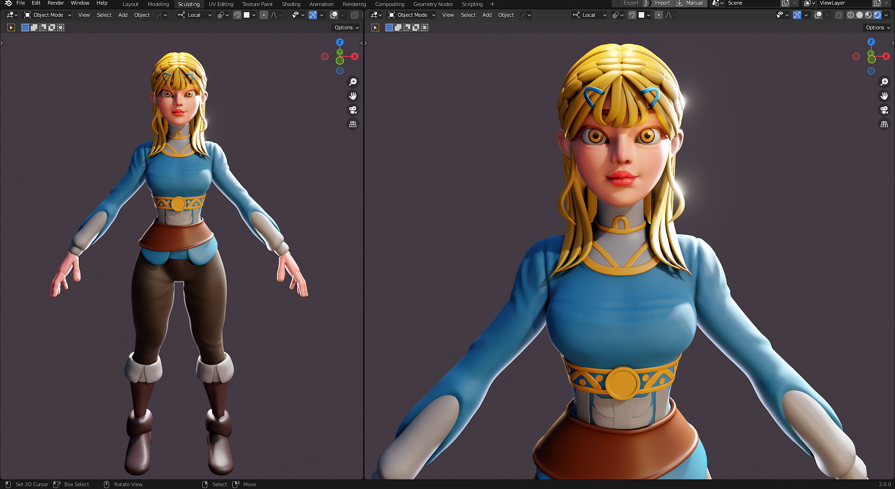Enable snapping with the magnet icon
Image resolution: width=895 pixels, height=489 pixels.
click(x=237, y=15)
